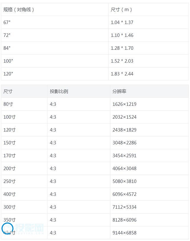Viewport: 190px width, 241px height.
Task: Click the 尺寸（m）column header
Action: tap(122, 9)
